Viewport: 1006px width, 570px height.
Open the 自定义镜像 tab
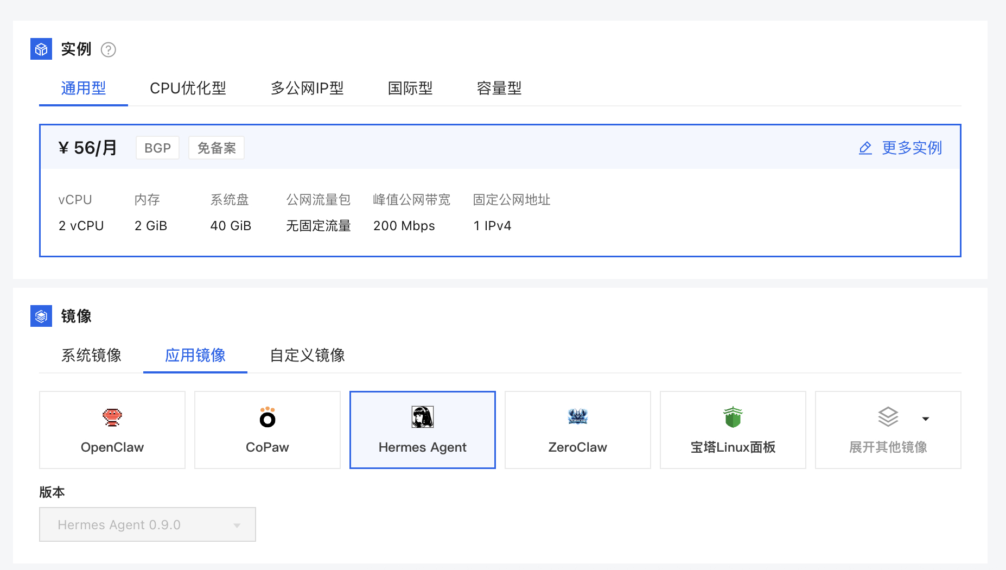pos(306,356)
